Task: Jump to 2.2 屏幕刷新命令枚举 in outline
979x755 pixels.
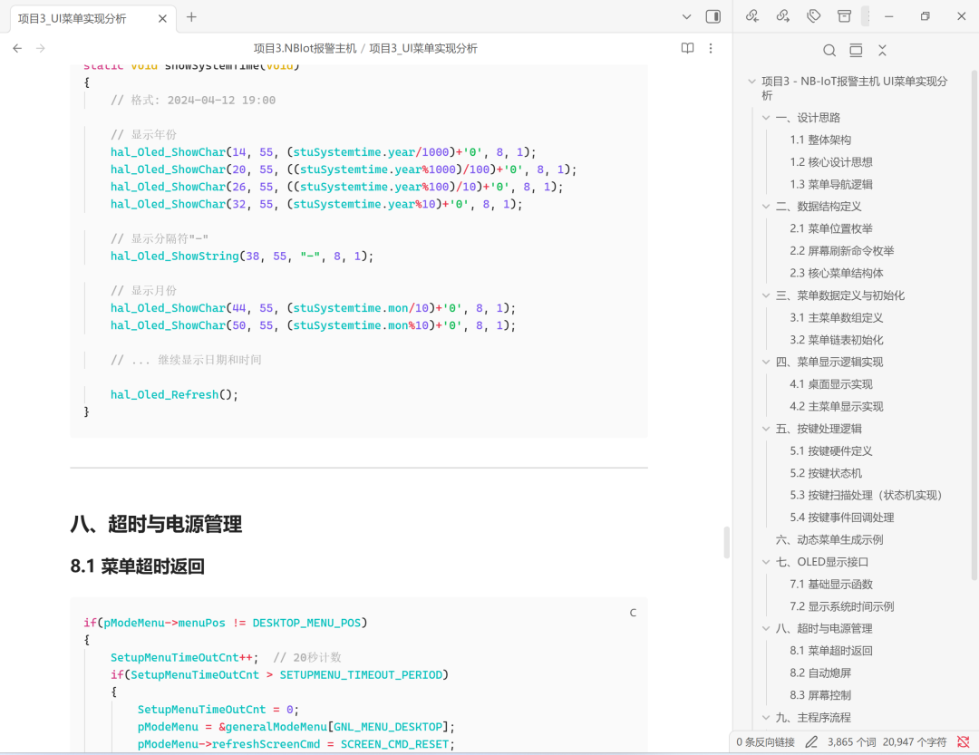Action: (841, 251)
